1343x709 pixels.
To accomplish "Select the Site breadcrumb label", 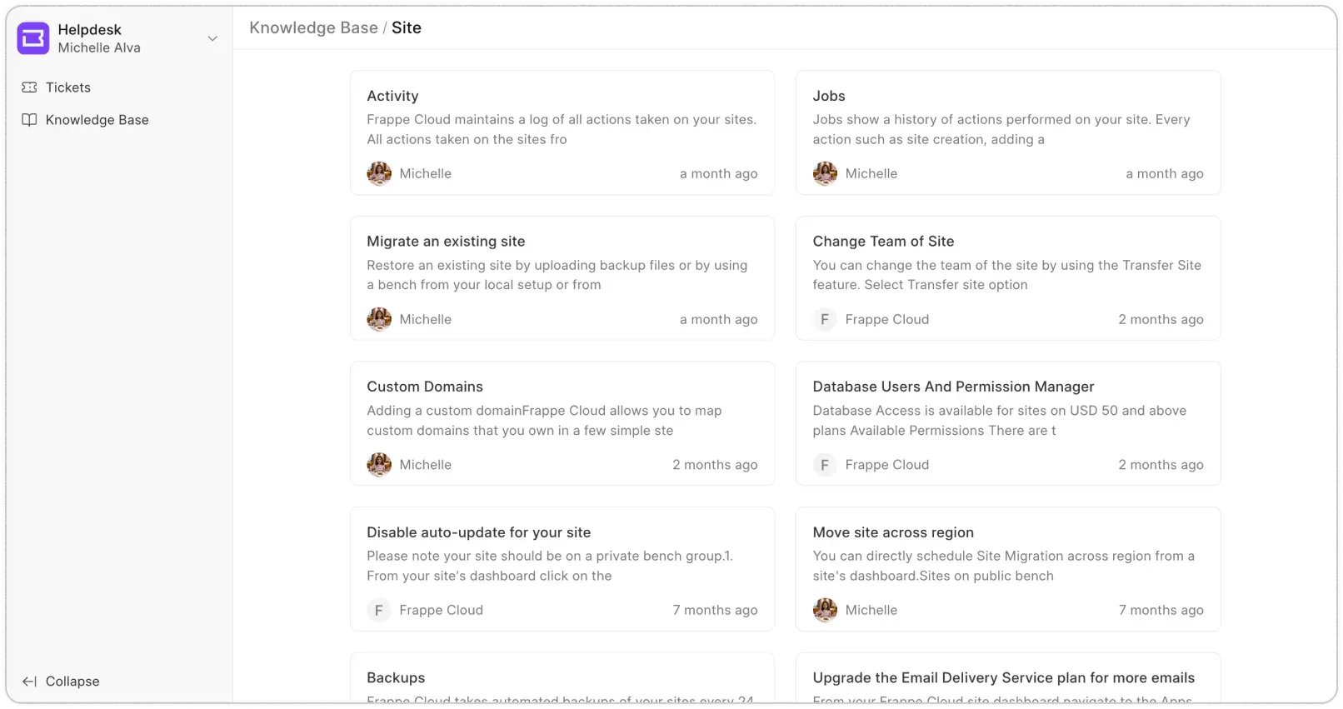I will tap(407, 27).
